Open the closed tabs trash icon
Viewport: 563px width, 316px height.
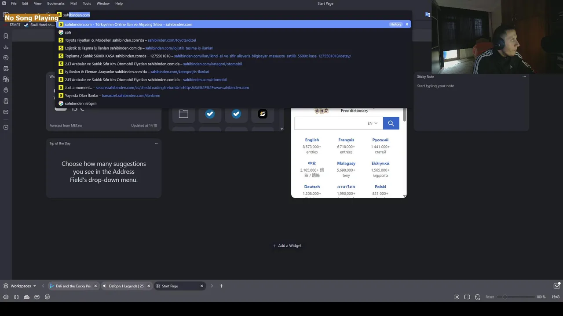556,286
